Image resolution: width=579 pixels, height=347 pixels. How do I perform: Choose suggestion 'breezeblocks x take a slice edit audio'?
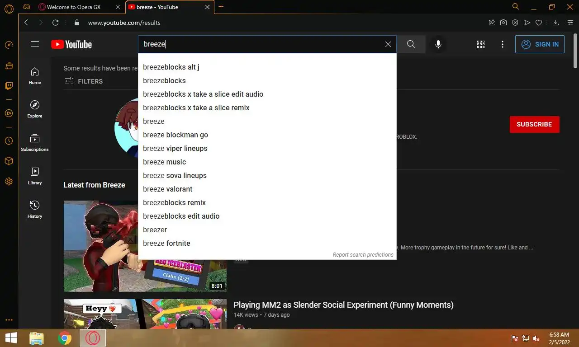click(x=267, y=94)
